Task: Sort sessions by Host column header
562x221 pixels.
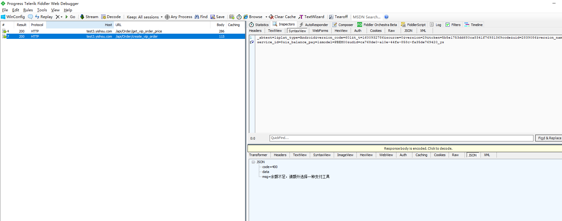Action: (80, 25)
